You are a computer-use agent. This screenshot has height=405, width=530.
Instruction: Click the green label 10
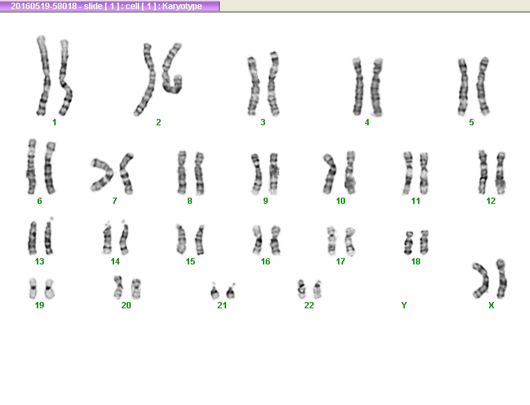tap(341, 201)
